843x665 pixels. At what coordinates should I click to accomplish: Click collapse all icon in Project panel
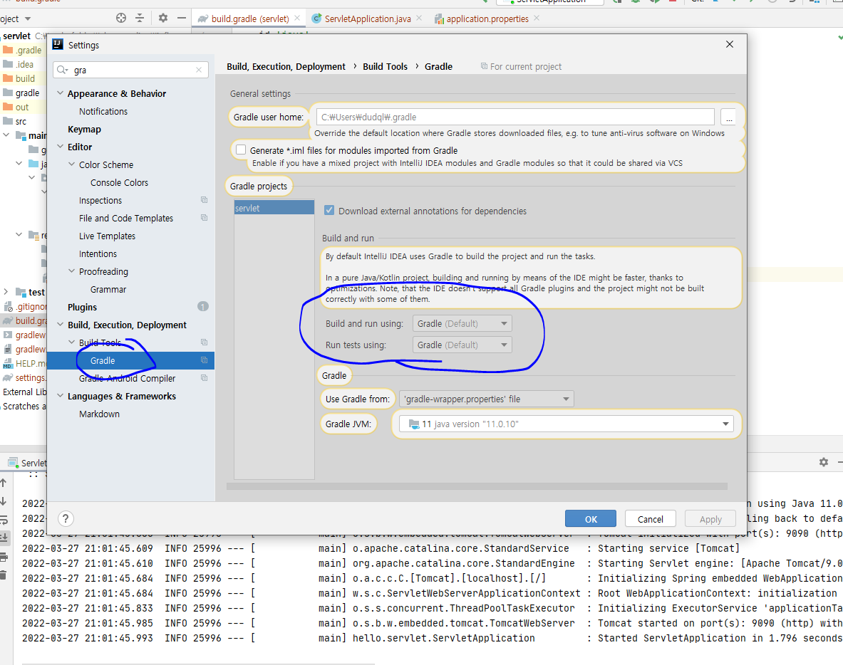click(x=140, y=19)
